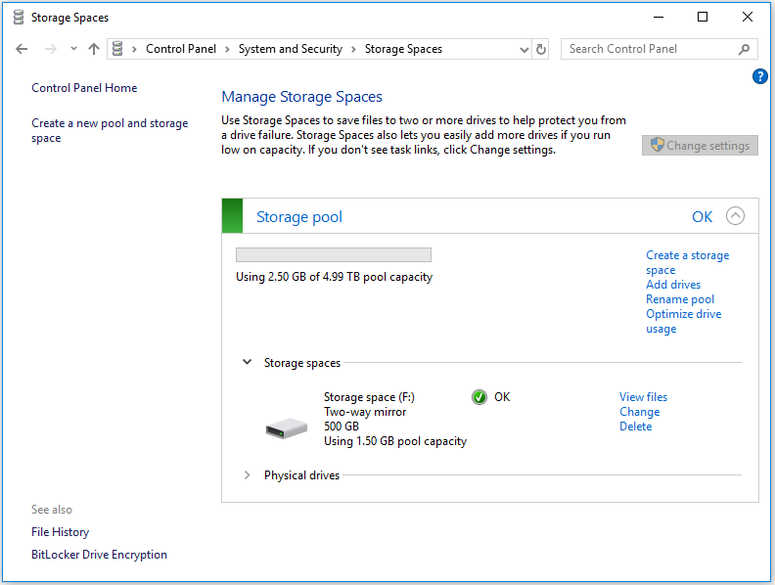Viewport: 775px width, 585px height.
Task: Click the Storage space (F:) drive icon
Action: click(x=286, y=427)
